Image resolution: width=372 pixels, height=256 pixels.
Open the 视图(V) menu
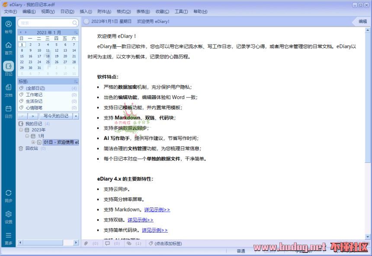48,12
